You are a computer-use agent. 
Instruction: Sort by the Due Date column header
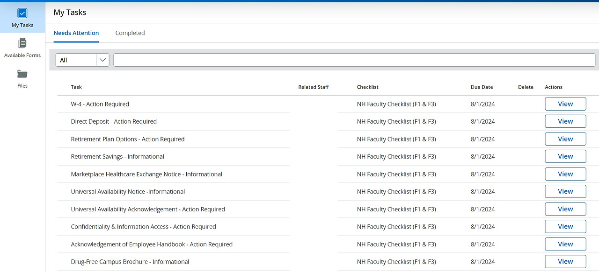(x=482, y=87)
